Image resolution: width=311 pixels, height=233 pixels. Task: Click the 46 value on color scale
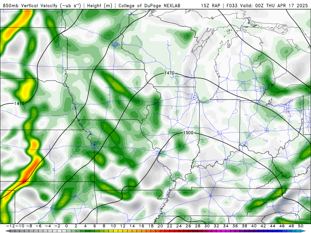282,226
